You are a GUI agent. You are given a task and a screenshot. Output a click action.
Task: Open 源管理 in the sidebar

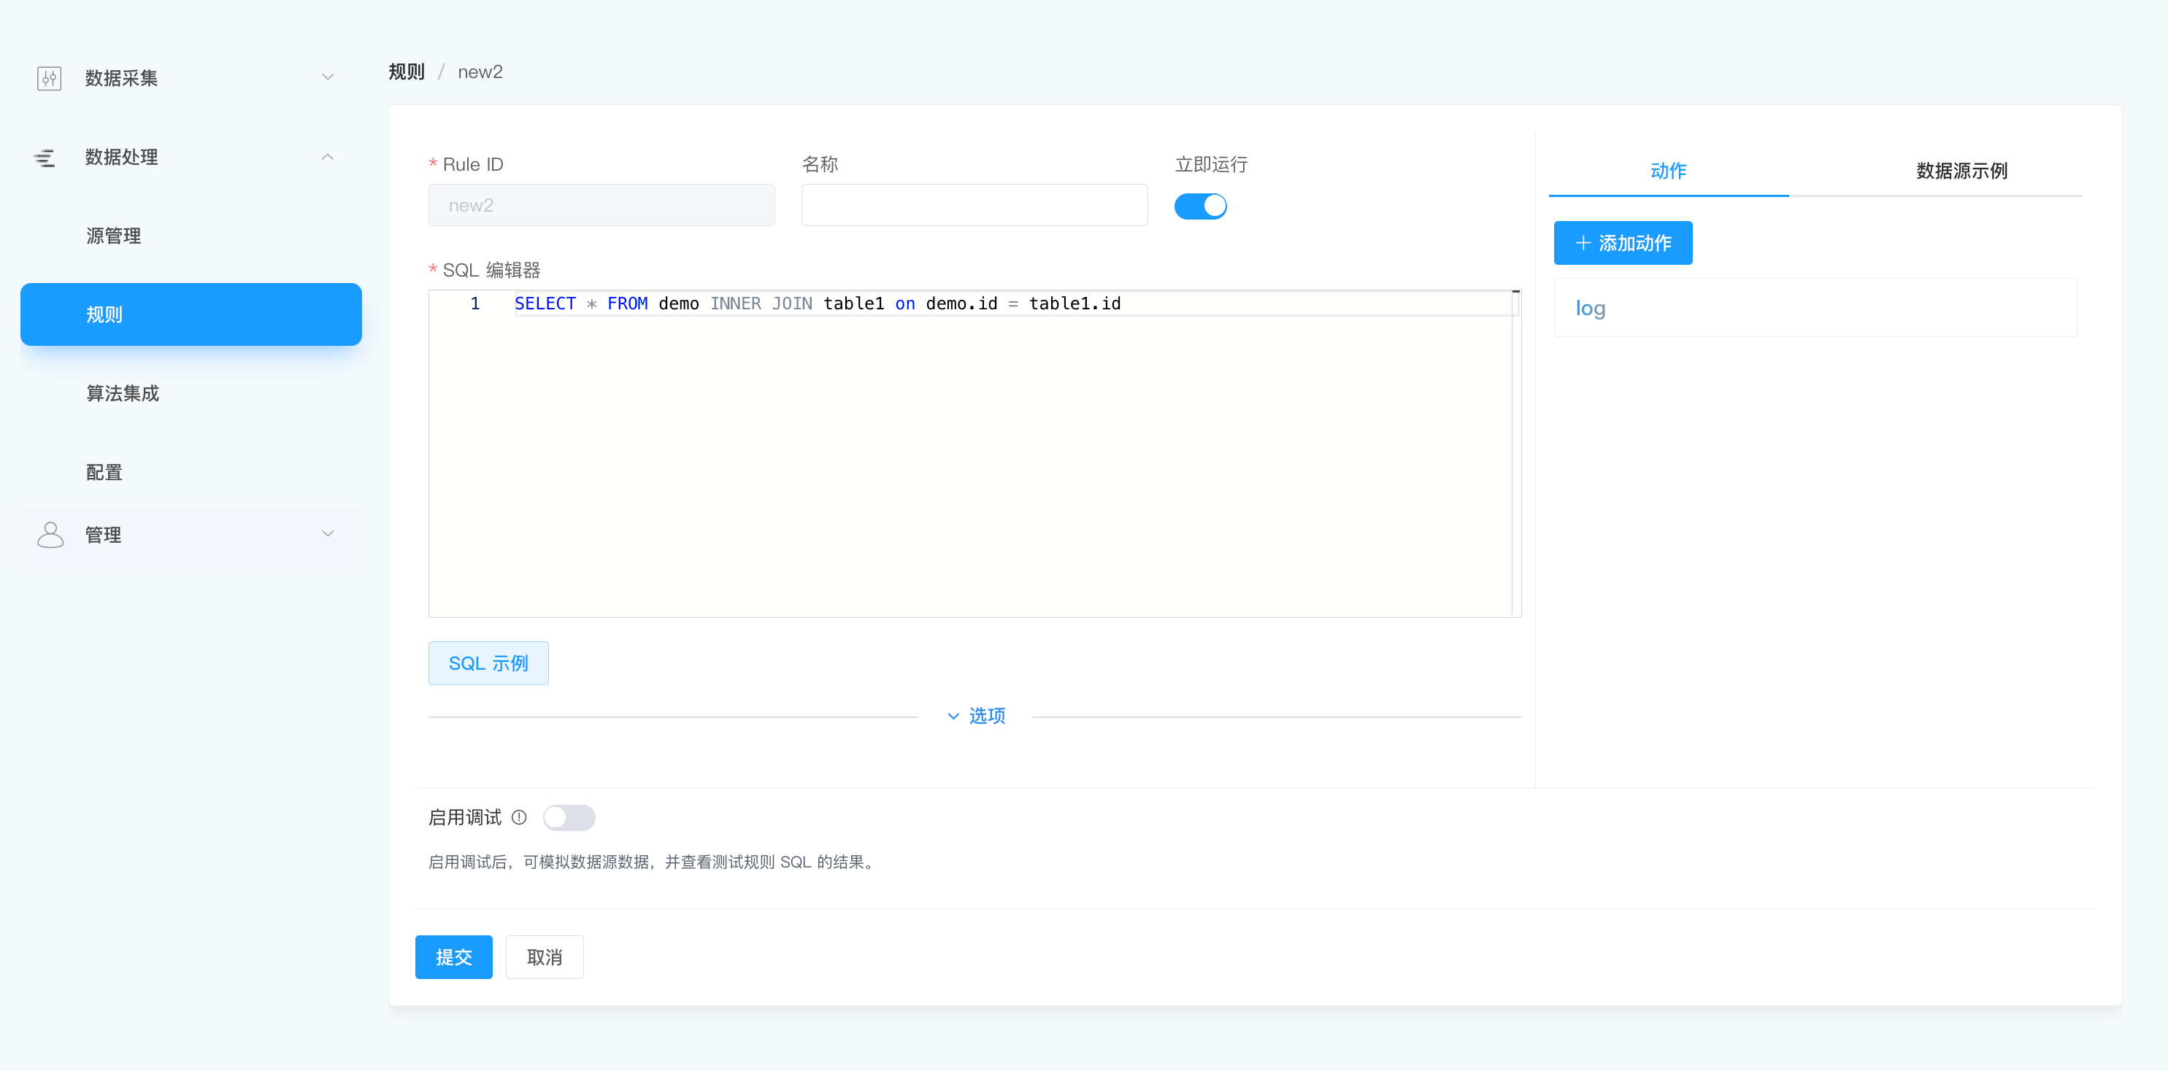coord(114,236)
